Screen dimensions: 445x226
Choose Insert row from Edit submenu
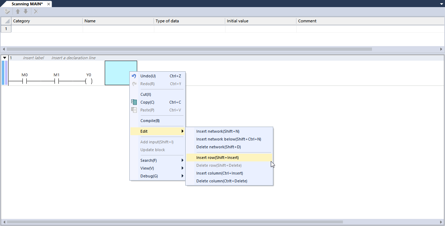click(x=217, y=158)
